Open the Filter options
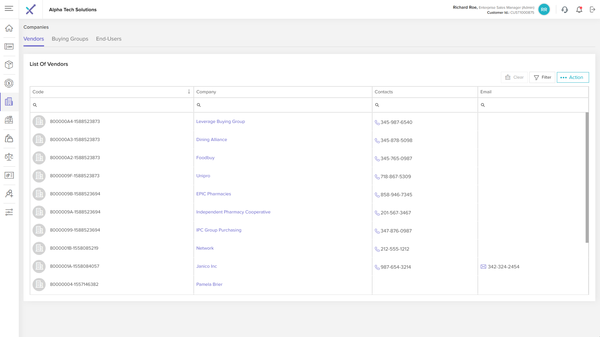The height and width of the screenshot is (337, 600). point(542,77)
